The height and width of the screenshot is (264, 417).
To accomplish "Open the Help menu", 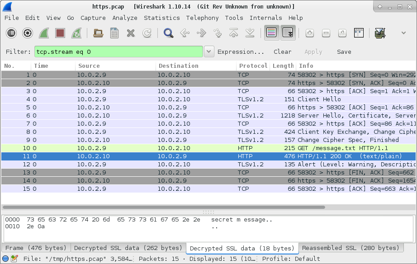I will click(x=295, y=18).
